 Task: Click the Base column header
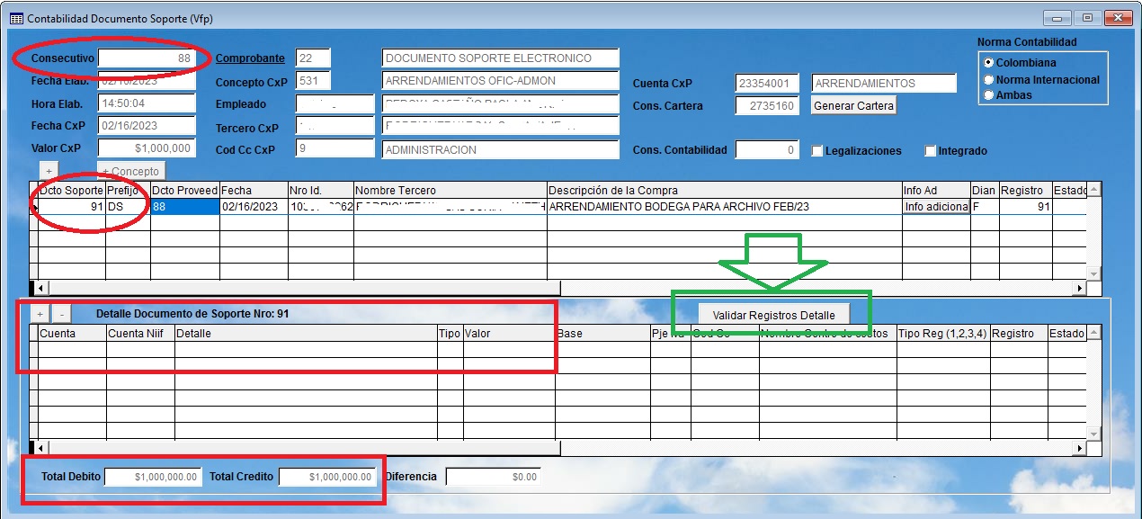[602, 333]
